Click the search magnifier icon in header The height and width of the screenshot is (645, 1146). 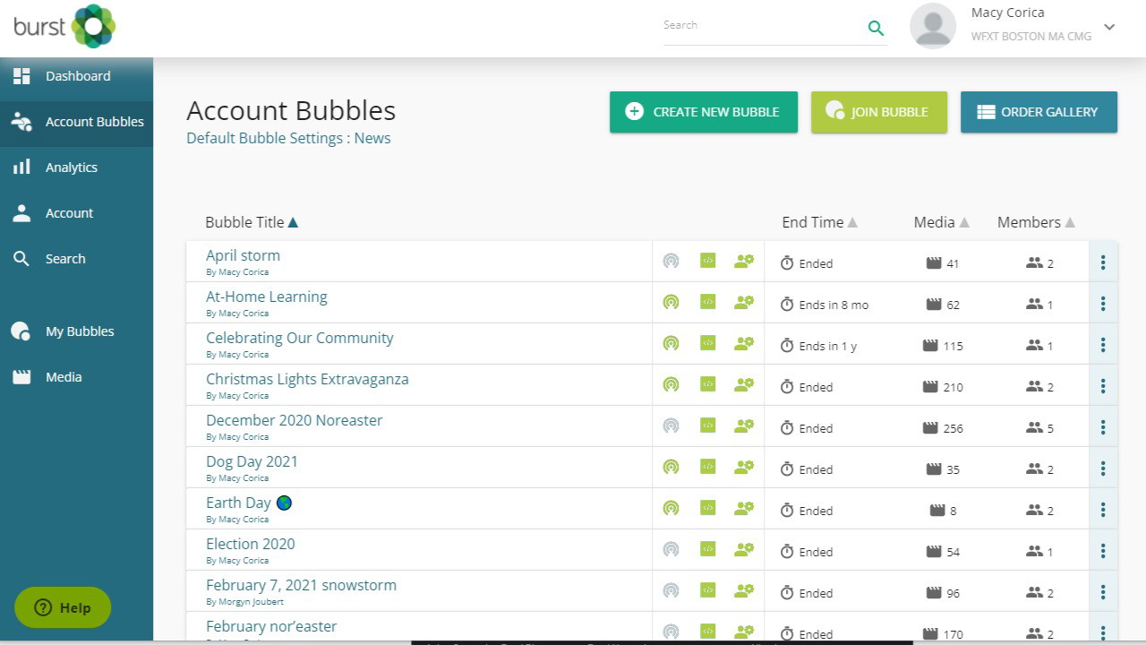876,28
